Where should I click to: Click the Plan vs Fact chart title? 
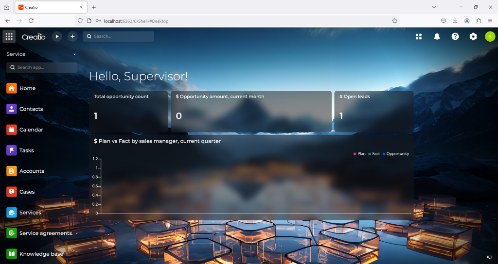pos(157,141)
